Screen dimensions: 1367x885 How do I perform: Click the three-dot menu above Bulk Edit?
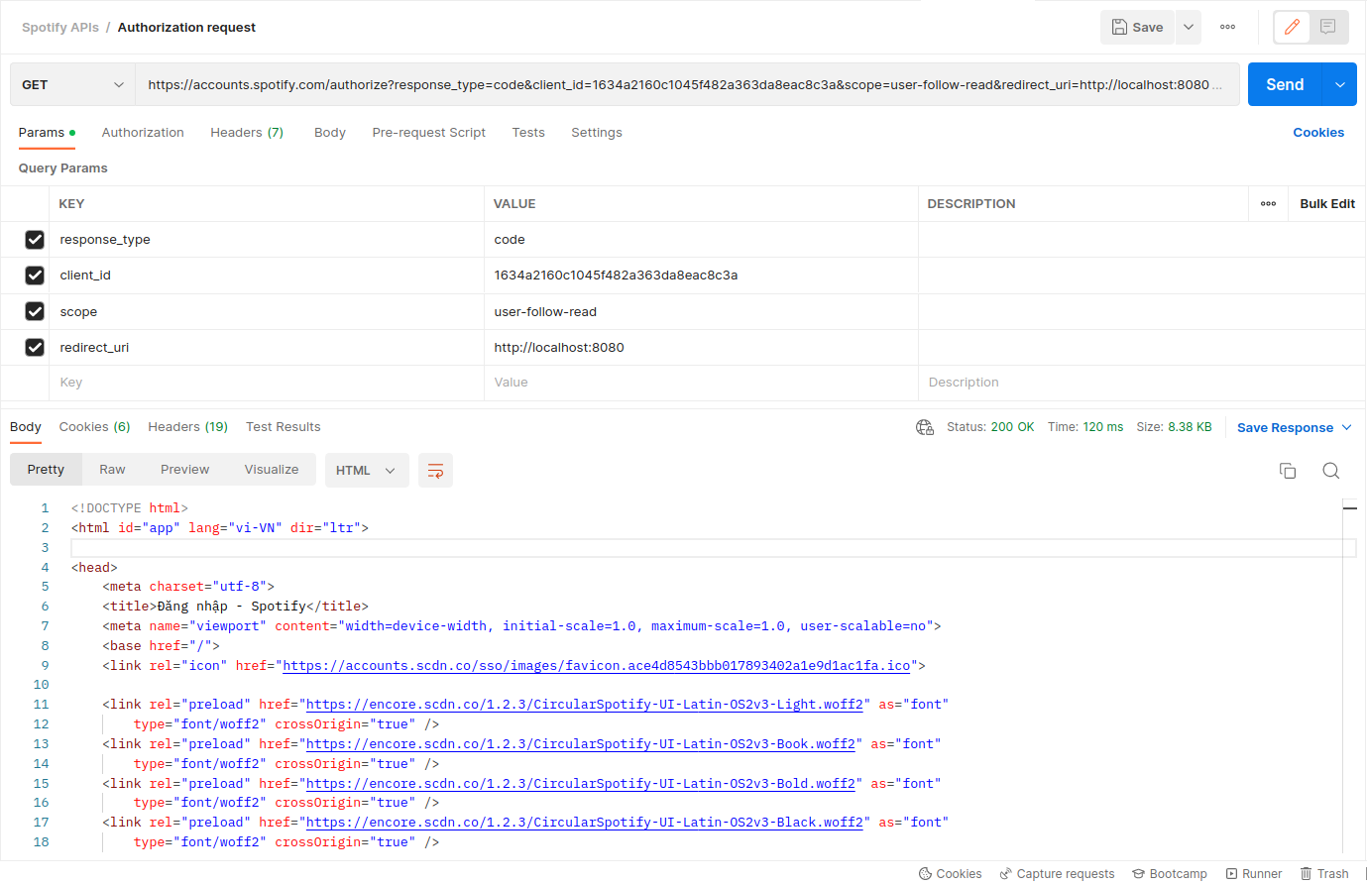pos(1267,203)
